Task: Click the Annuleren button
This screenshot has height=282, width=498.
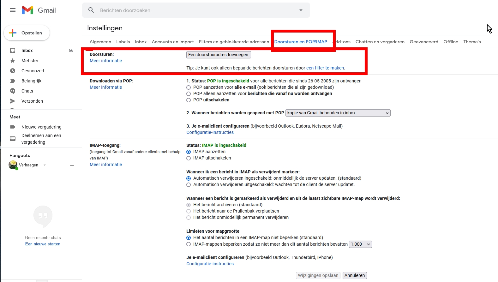Action: [354, 275]
